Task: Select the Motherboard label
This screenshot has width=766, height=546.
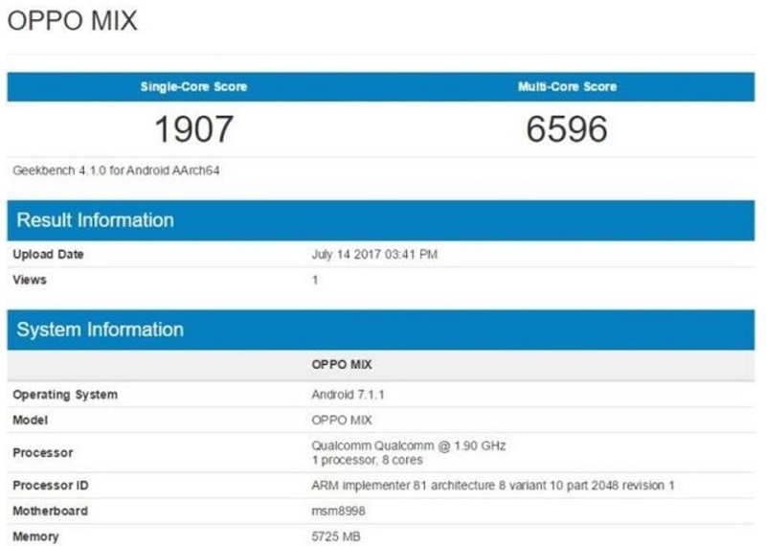Action: [51, 511]
